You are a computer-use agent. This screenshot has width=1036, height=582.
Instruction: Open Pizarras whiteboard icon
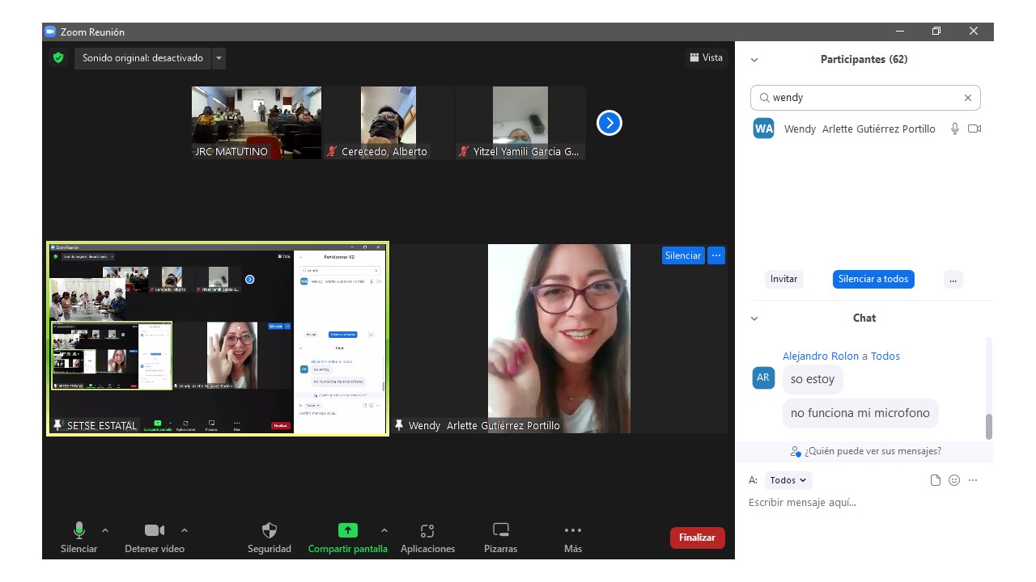click(501, 531)
